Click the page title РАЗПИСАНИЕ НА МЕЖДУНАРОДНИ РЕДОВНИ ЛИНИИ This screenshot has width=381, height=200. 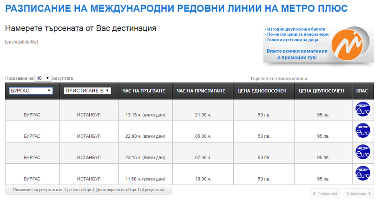point(176,8)
